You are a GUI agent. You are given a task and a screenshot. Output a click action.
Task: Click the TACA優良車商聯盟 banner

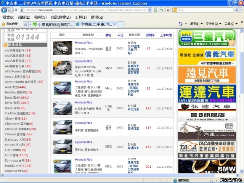pos(207,149)
